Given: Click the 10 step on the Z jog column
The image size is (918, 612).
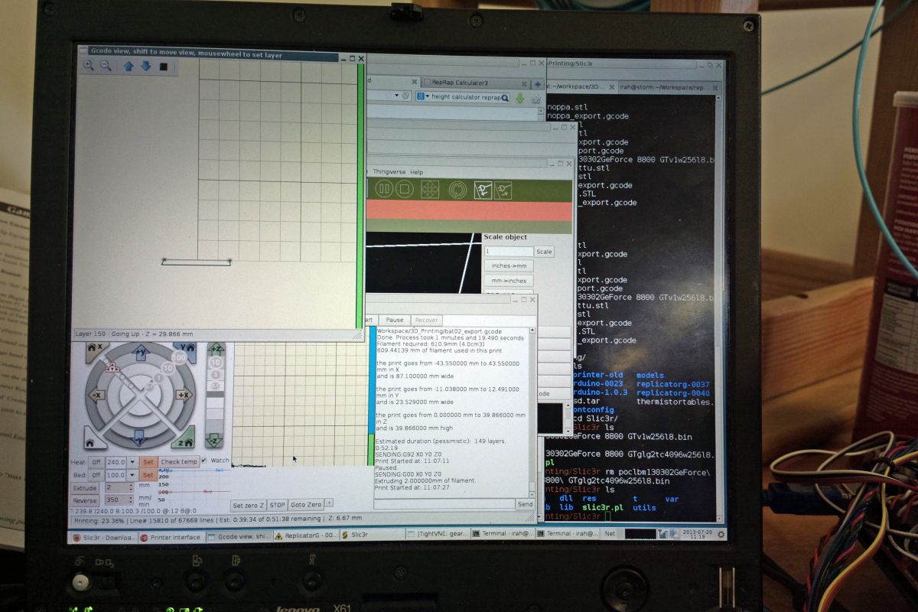Looking at the screenshot, I should click(215, 363).
